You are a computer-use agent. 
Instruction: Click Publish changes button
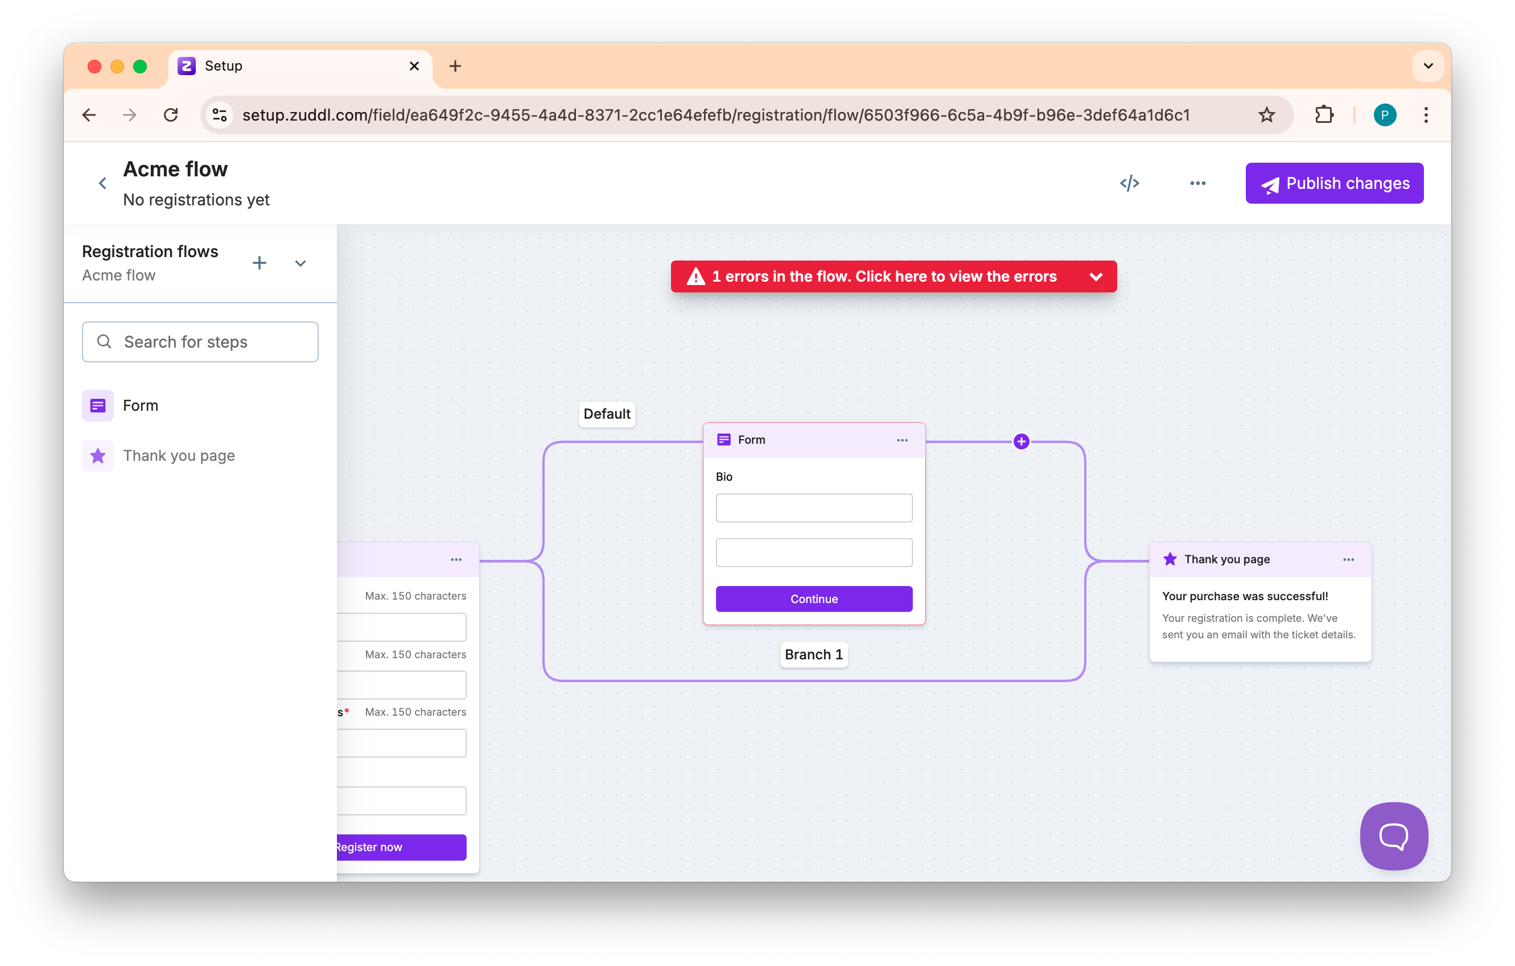tap(1334, 183)
